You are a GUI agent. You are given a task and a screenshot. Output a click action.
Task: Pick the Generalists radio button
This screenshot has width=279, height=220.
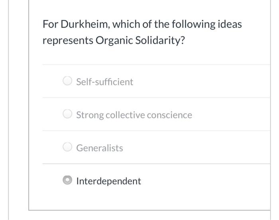pyautogui.click(x=67, y=148)
